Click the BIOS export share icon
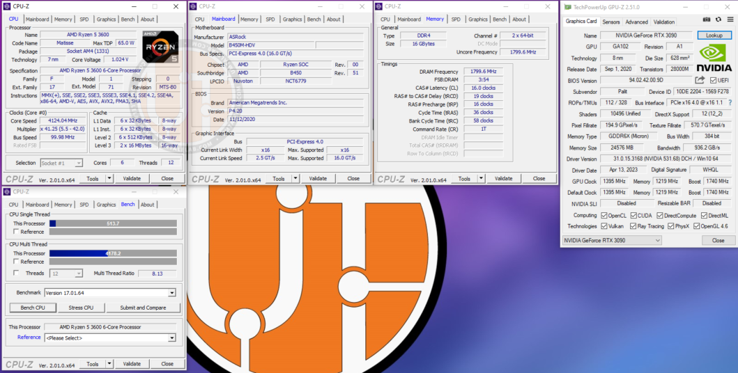Image resolution: width=738 pixels, height=373 pixels. (x=700, y=80)
